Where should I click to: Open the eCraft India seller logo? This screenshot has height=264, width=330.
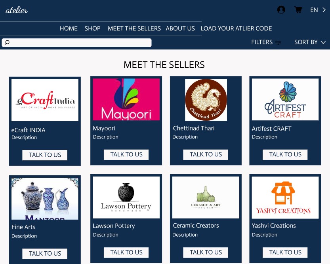[x=45, y=100]
